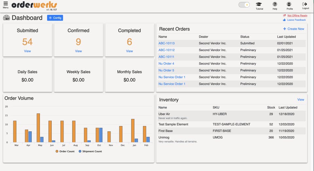The image size is (314, 171).
Task: Open the Profile user icon
Action: point(289,5)
